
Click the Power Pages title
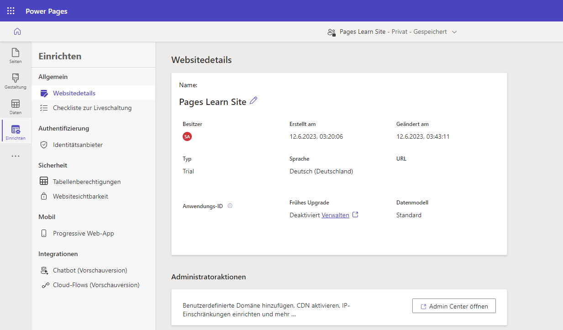[x=47, y=11]
